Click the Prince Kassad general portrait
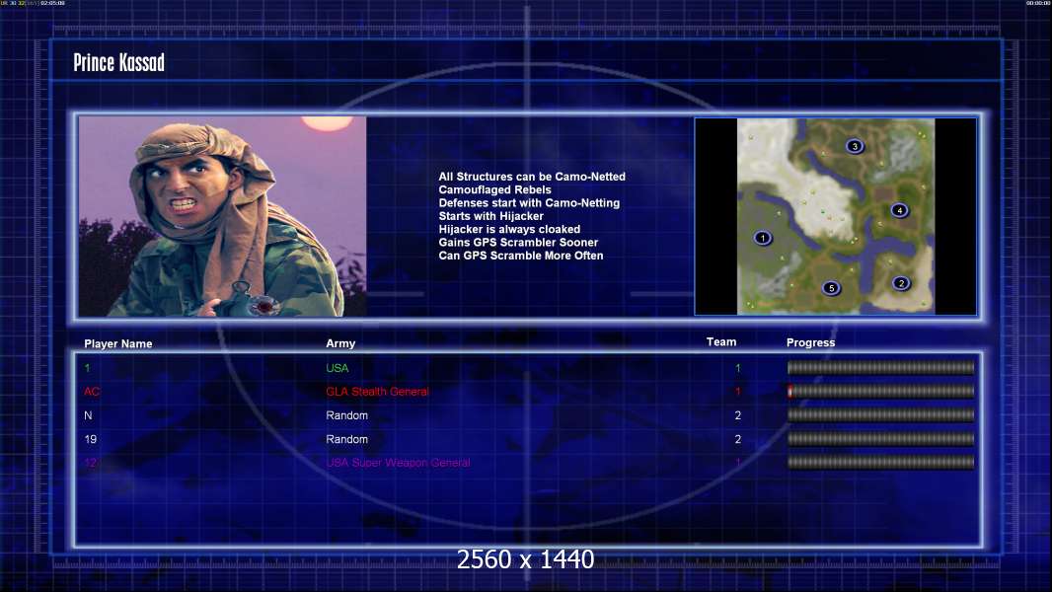Viewport: 1052px width, 592px height. pyautogui.click(x=223, y=216)
